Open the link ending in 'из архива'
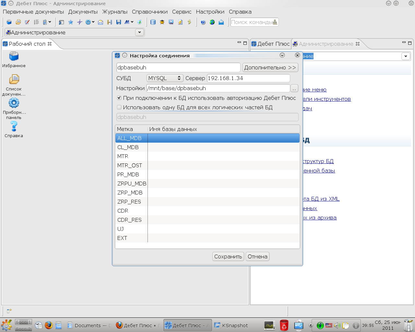 [x=320, y=218]
